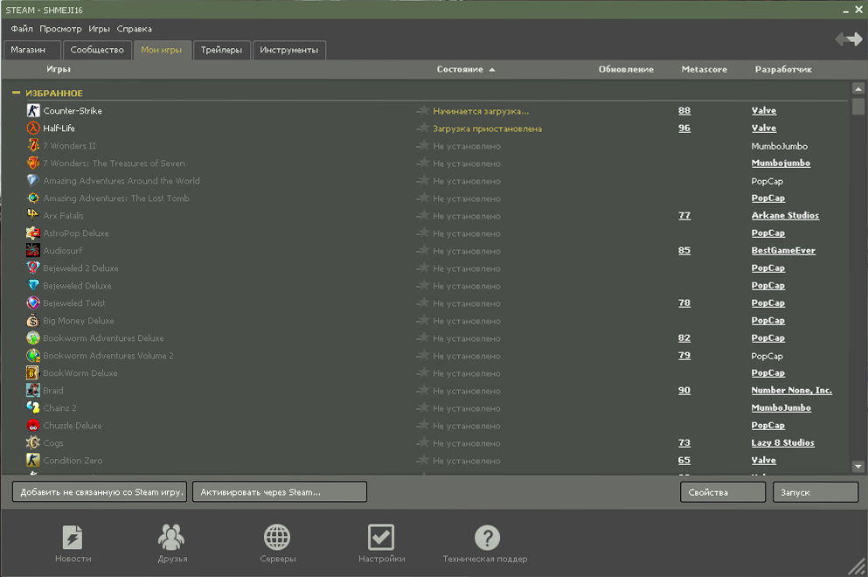
Task: Click the Arx Fatalis game icon
Action: 33,215
